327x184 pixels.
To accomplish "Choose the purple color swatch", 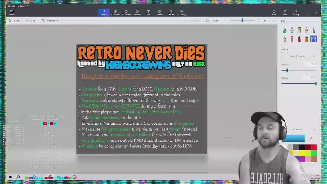I will tap(302, 159).
